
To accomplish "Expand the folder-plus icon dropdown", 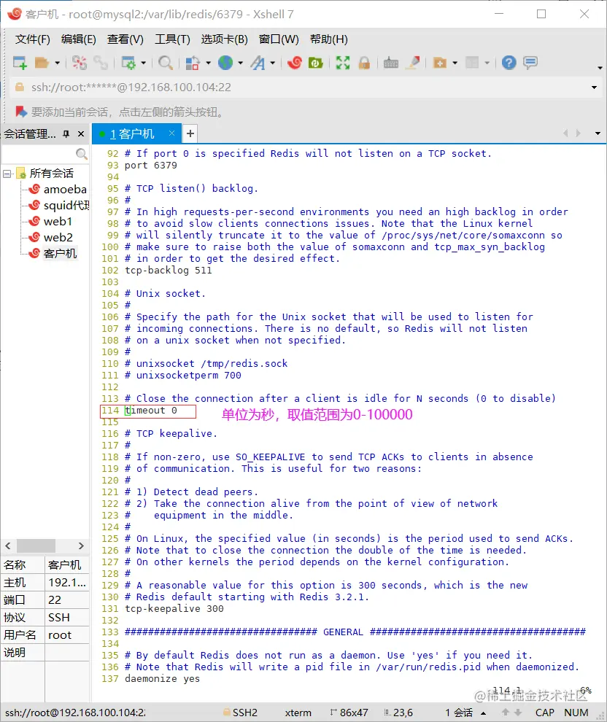I will (455, 63).
